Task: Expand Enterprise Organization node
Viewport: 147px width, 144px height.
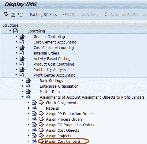Action: [x=22, y=86]
